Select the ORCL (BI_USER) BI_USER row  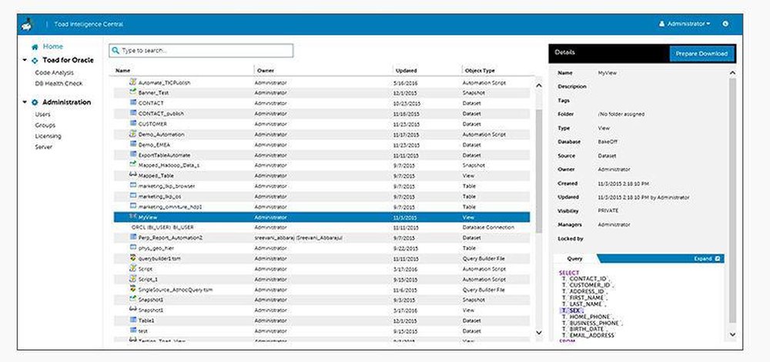click(322, 227)
